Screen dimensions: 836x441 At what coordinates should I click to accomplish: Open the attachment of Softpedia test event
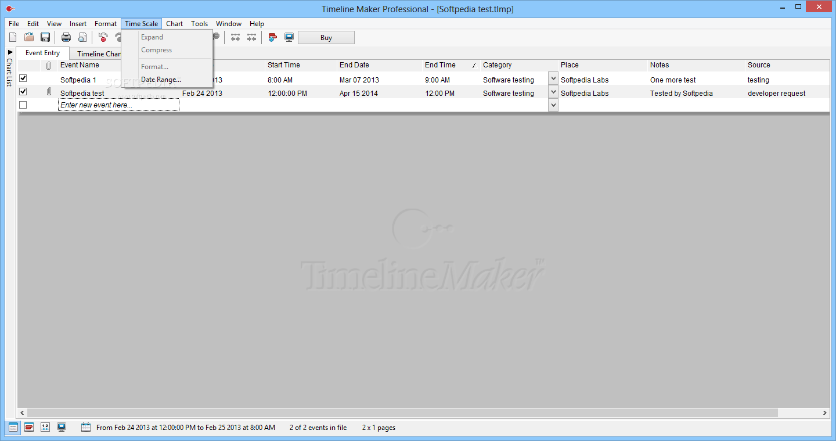(49, 92)
